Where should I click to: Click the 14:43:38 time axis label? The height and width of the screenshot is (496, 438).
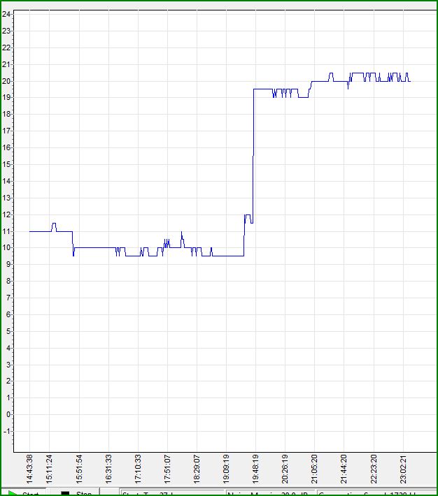[x=29, y=469]
